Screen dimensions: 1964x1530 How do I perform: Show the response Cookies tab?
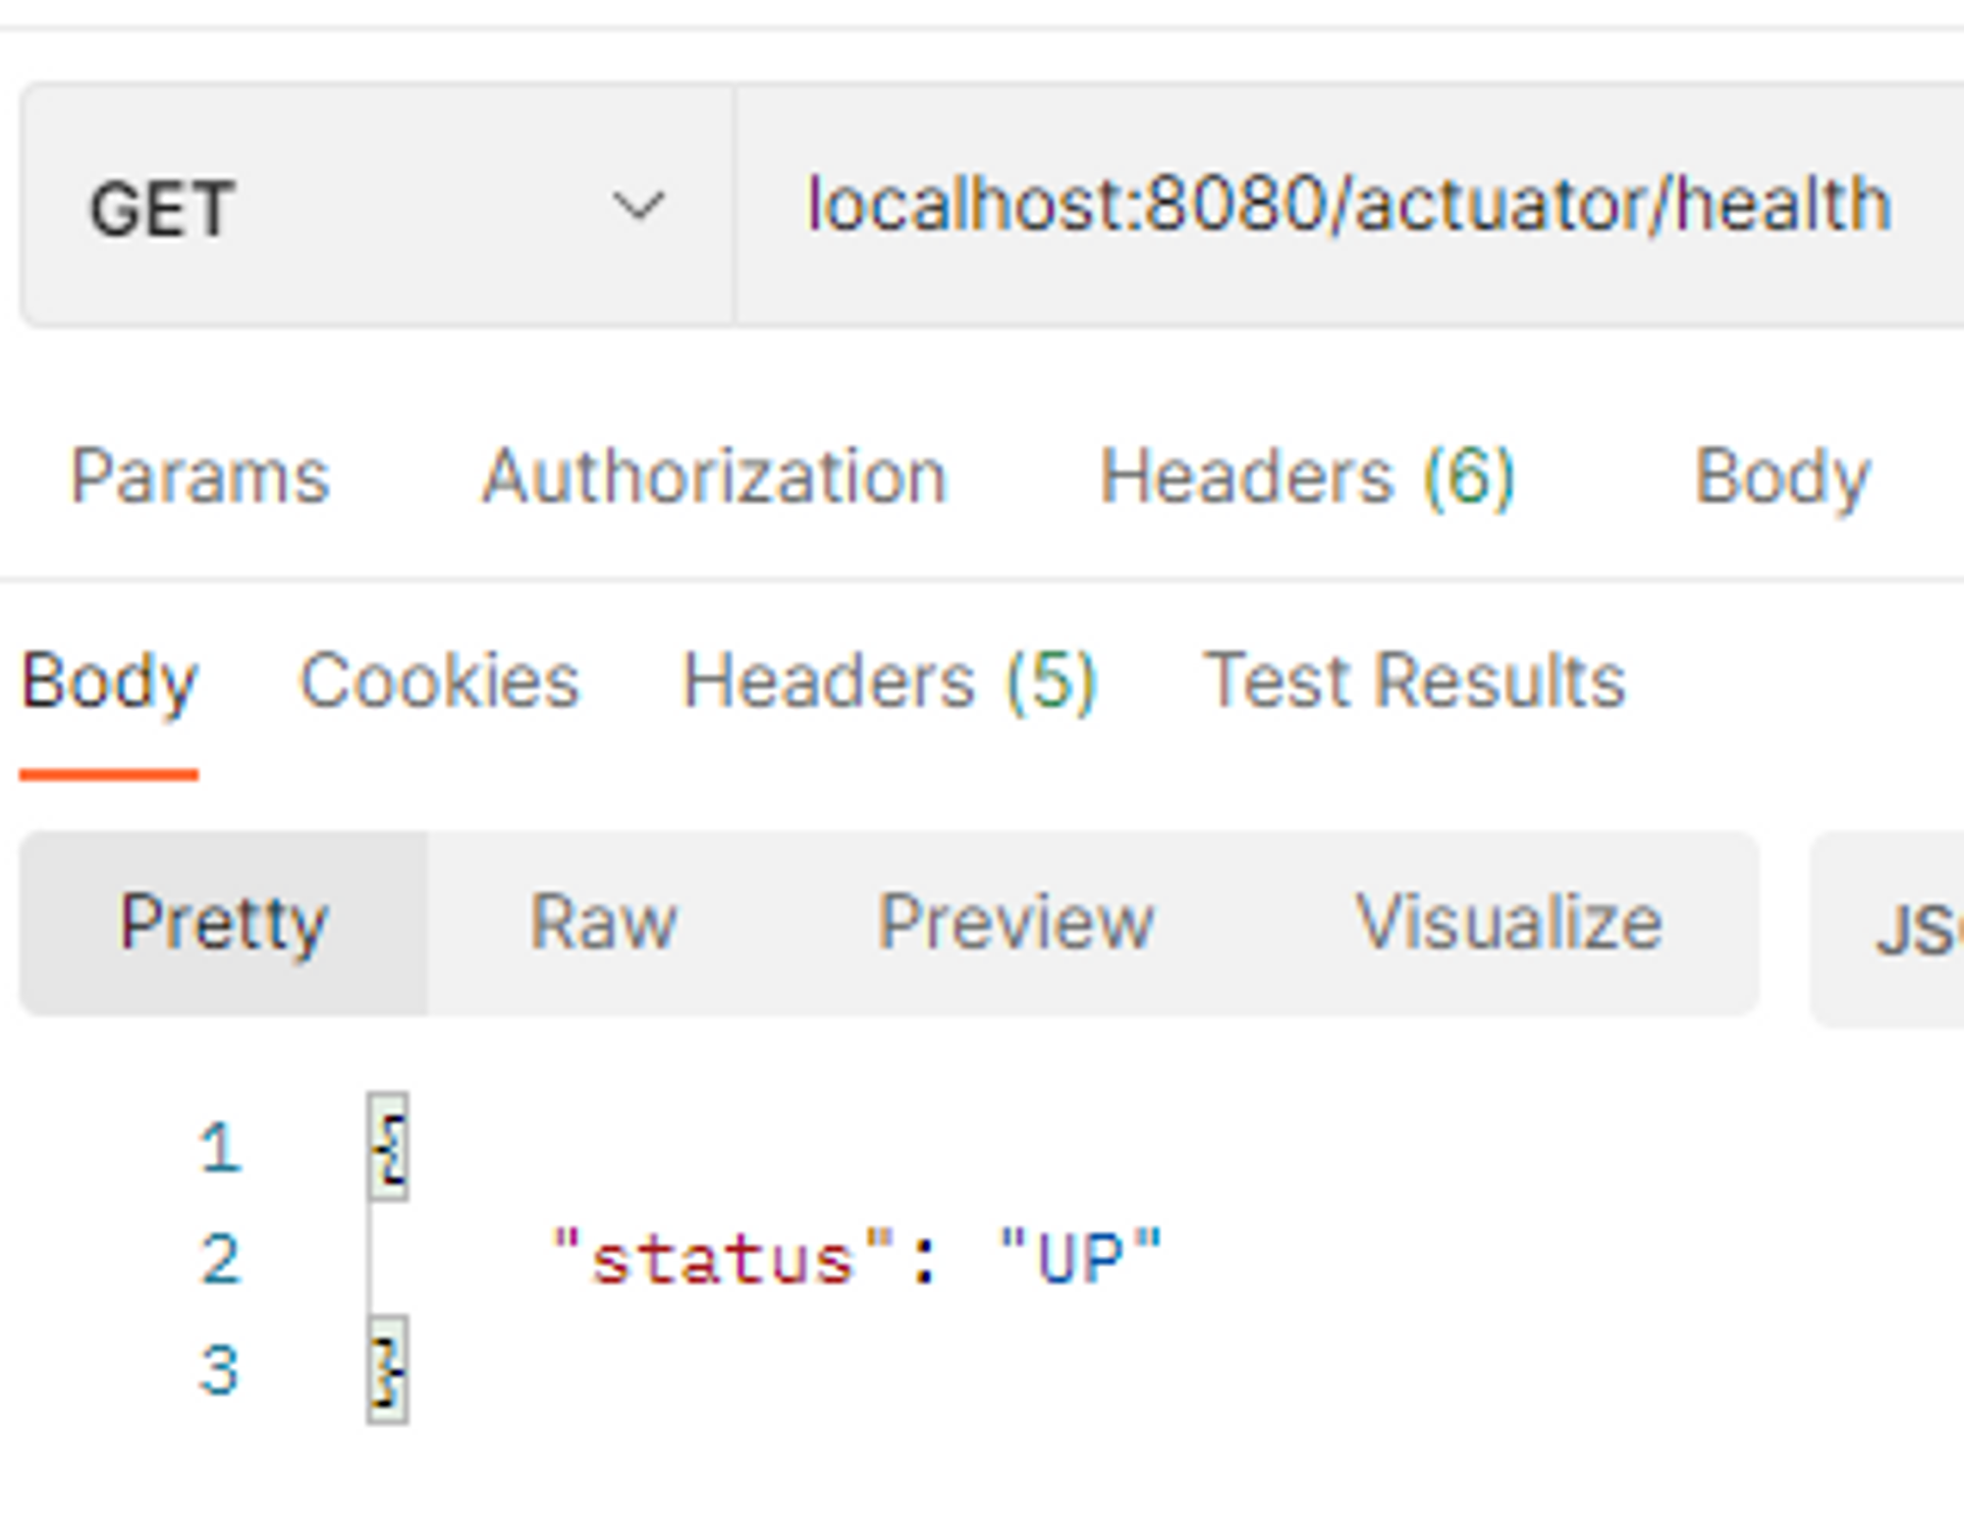tap(439, 682)
